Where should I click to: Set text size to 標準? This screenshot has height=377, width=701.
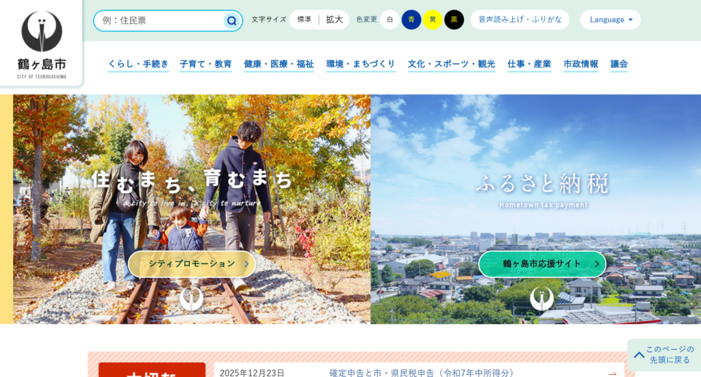(304, 20)
